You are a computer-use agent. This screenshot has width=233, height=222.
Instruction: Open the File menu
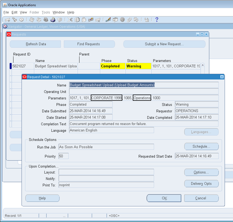click(6, 12)
